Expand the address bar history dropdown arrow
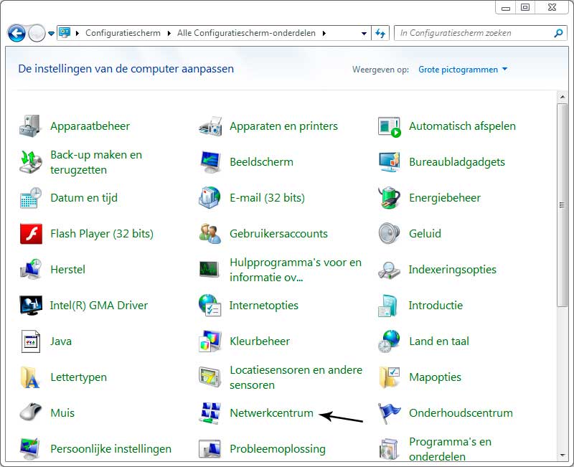574x467 pixels. [364, 33]
